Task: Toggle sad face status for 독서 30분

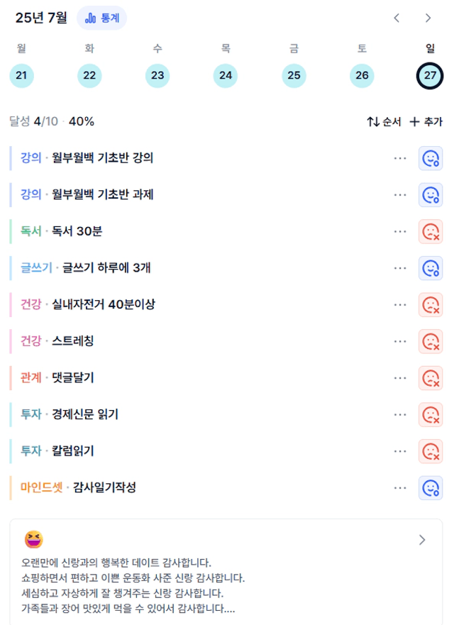Action: (x=431, y=231)
